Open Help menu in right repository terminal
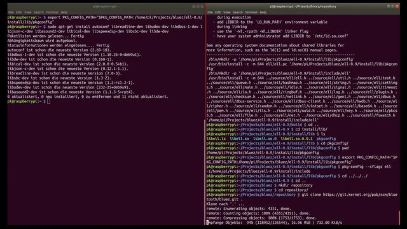This screenshot has width=407, height=229. point(263,12)
